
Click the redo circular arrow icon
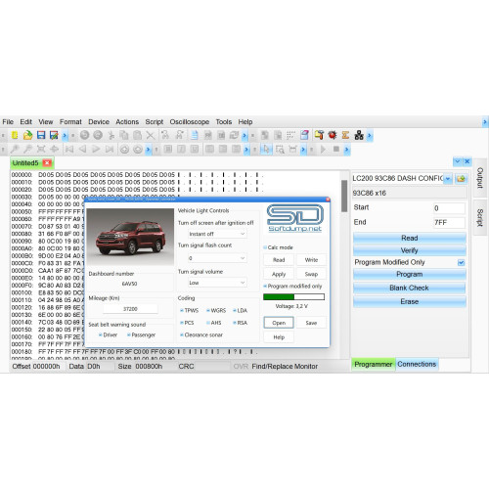tap(98, 135)
